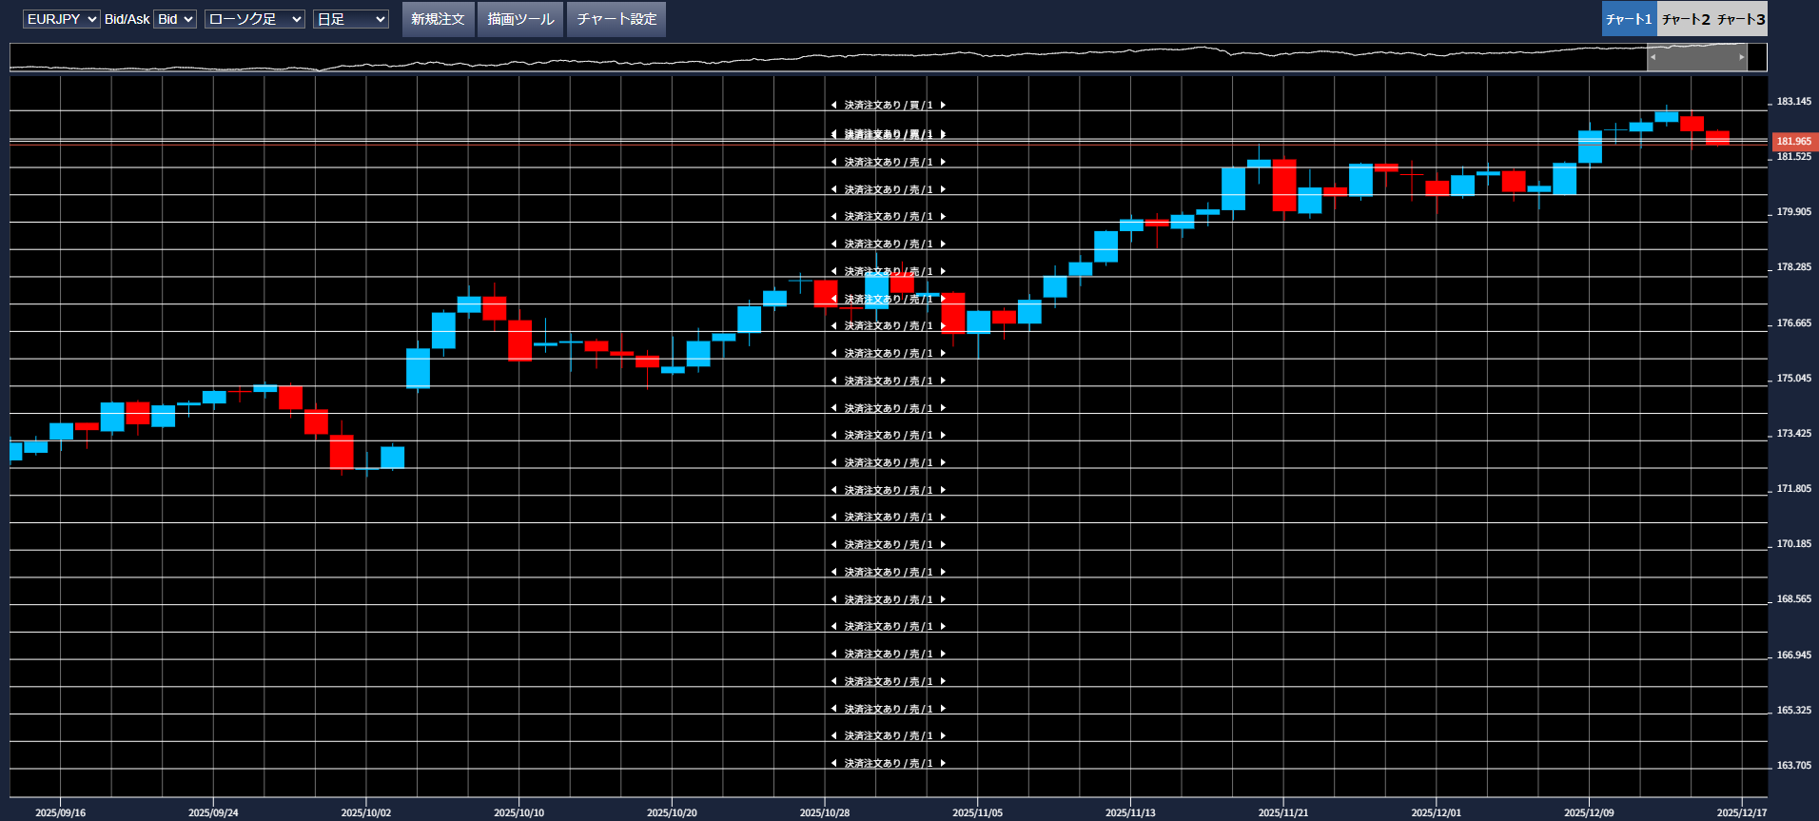Open the ローソク足 chart type dropdown

point(254,19)
